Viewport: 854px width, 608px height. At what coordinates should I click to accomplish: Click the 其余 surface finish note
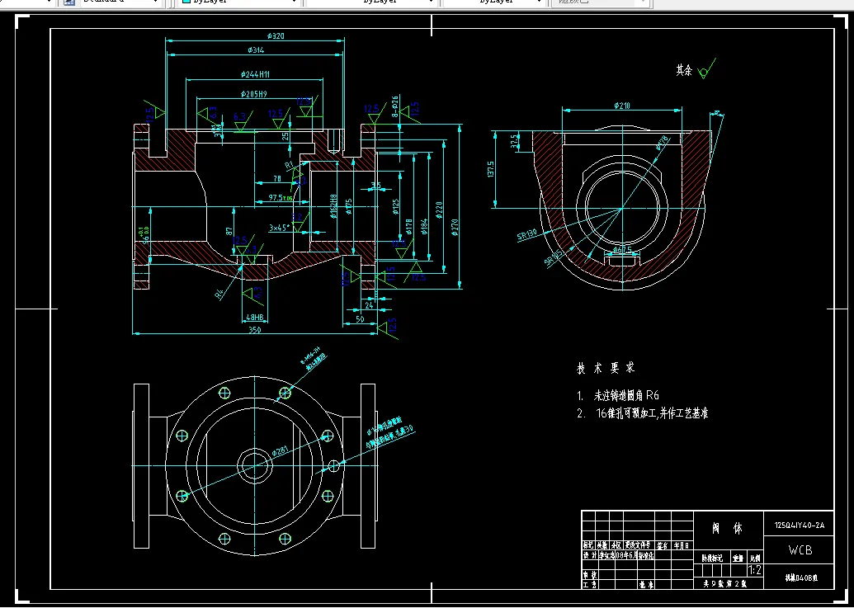click(x=683, y=70)
